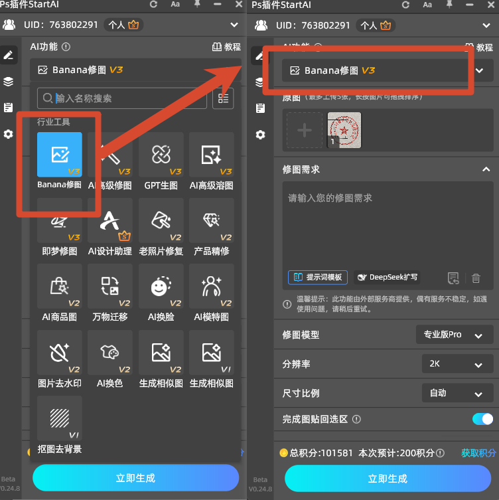This screenshot has width=499, height=500.
Task: Select the 抠图去背景 tool
Action: point(60,418)
